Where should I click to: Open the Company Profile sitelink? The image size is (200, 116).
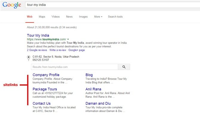[x=46, y=75]
